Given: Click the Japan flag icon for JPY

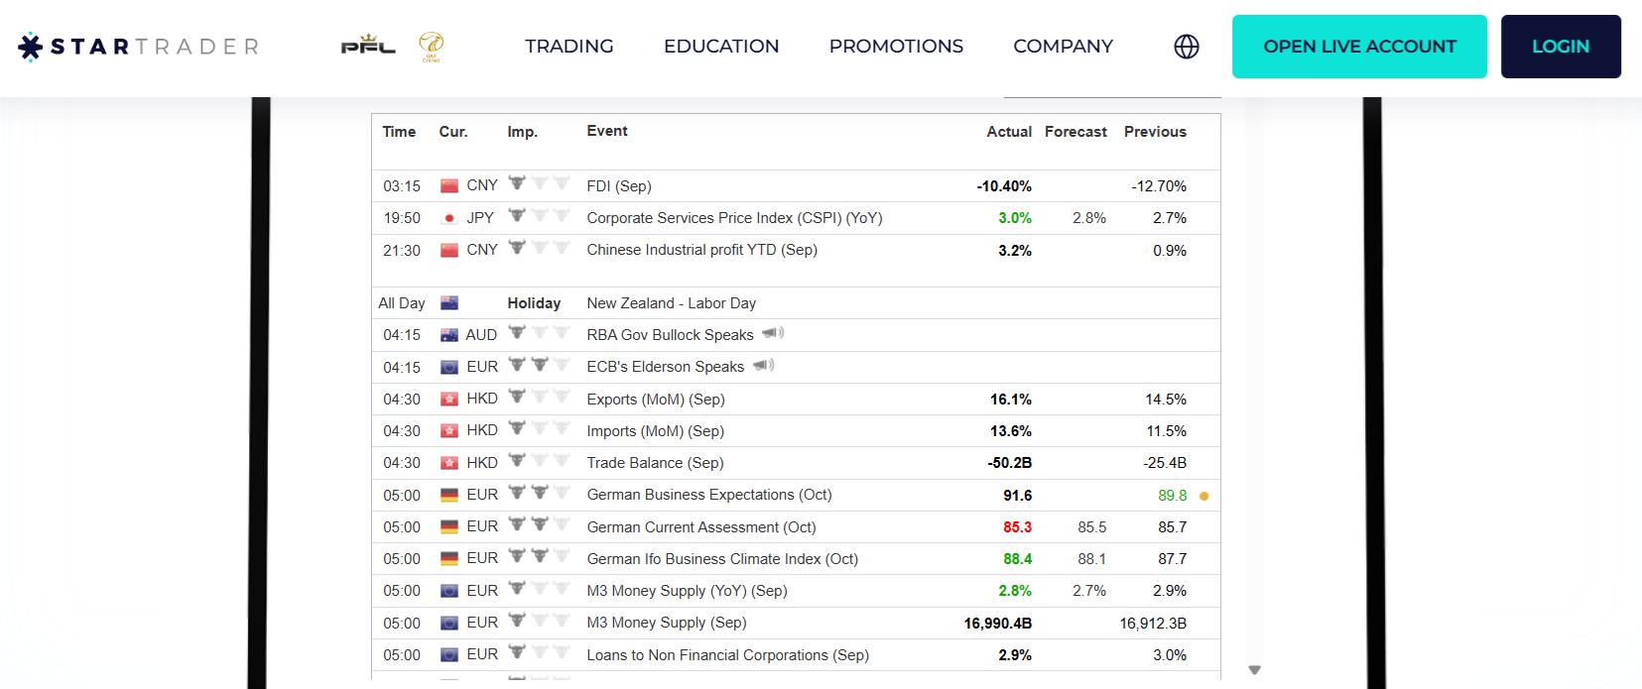Looking at the screenshot, I should coord(449,218).
